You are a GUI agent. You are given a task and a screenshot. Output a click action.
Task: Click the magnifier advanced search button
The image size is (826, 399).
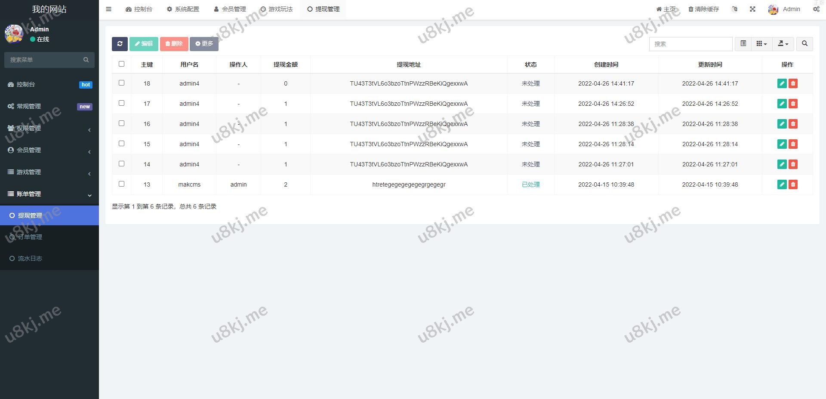pos(804,44)
